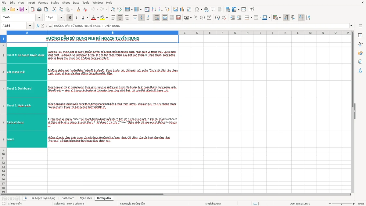Switch to Kế hoạch tuyển dụng sheet tab
The width and height of the screenshot is (366, 206).
(43, 198)
